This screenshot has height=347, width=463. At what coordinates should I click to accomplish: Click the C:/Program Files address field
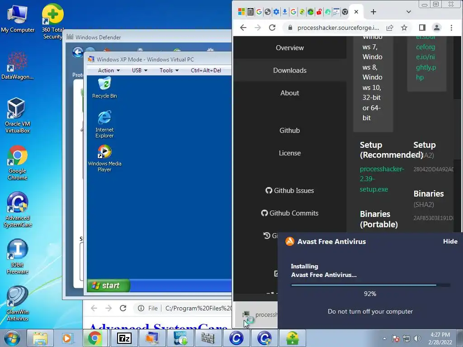tap(198, 308)
